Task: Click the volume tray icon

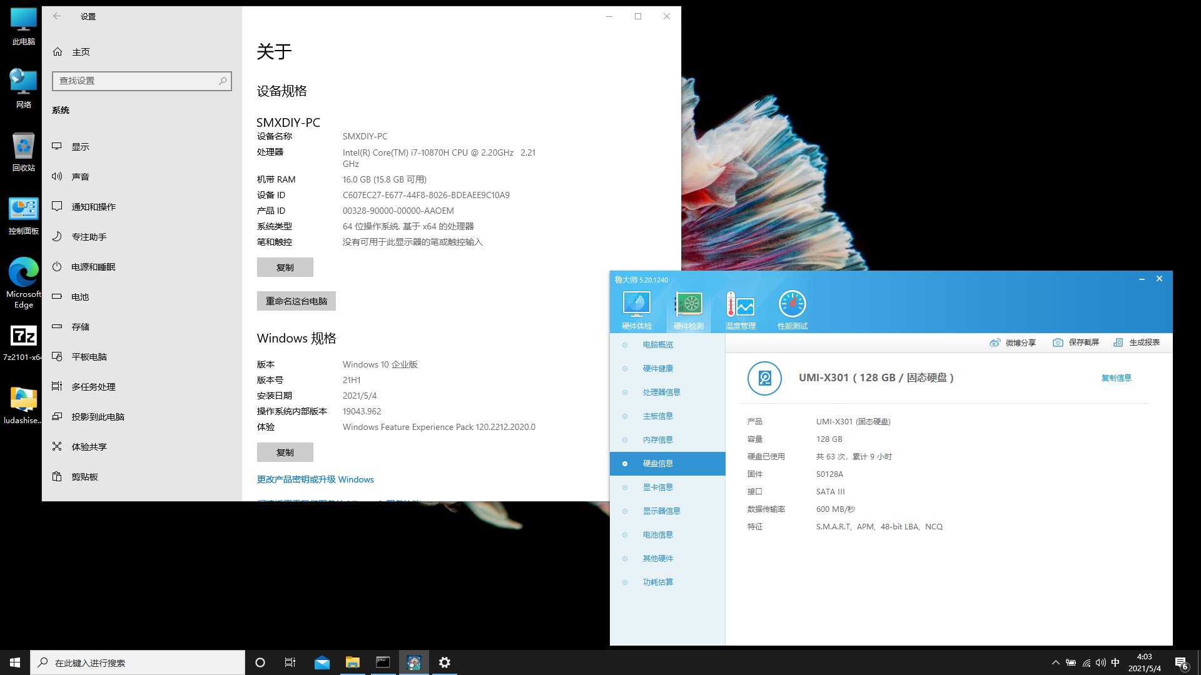Action: (1101, 662)
